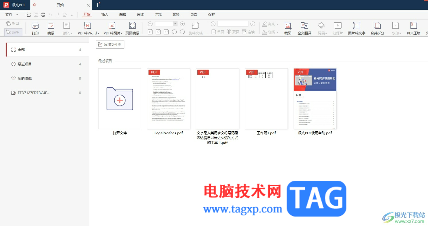Open a new tab with plus button

pyautogui.click(x=98, y=5)
